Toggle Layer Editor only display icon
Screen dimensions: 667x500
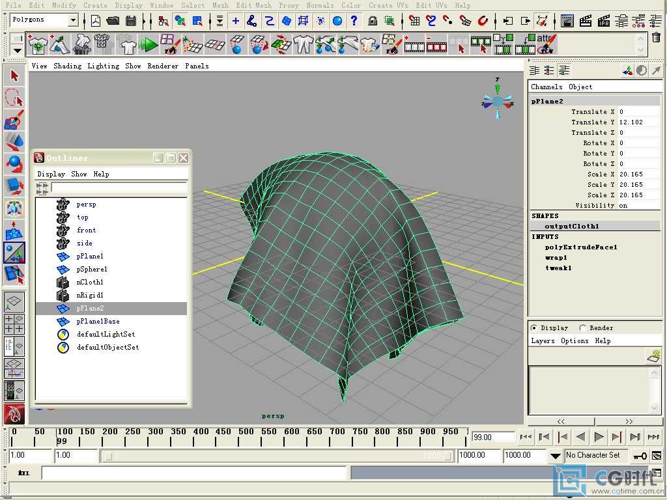pyautogui.click(x=549, y=70)
